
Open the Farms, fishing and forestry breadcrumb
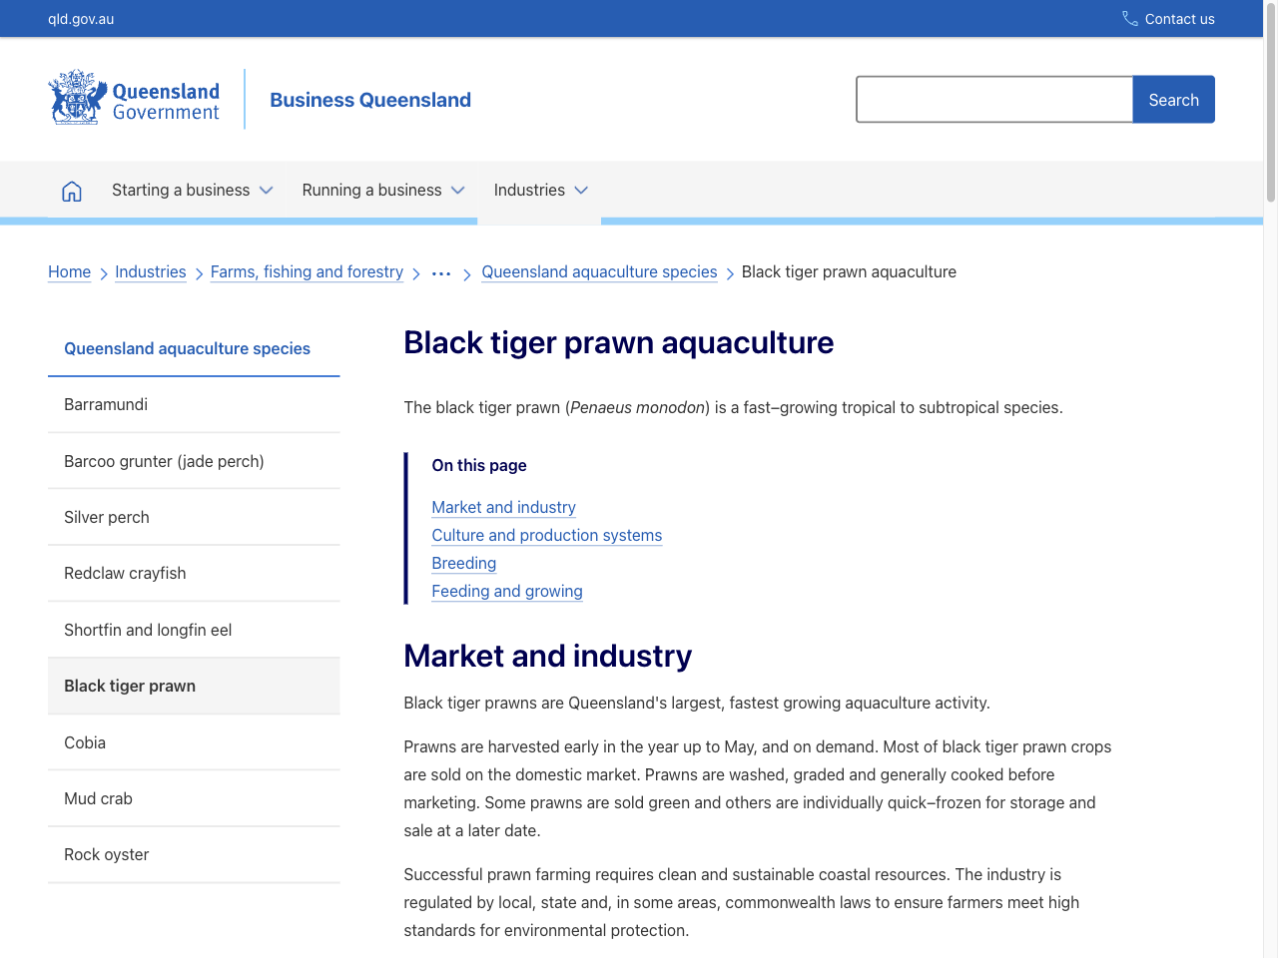pyautogui.click(x=307, y=271)
